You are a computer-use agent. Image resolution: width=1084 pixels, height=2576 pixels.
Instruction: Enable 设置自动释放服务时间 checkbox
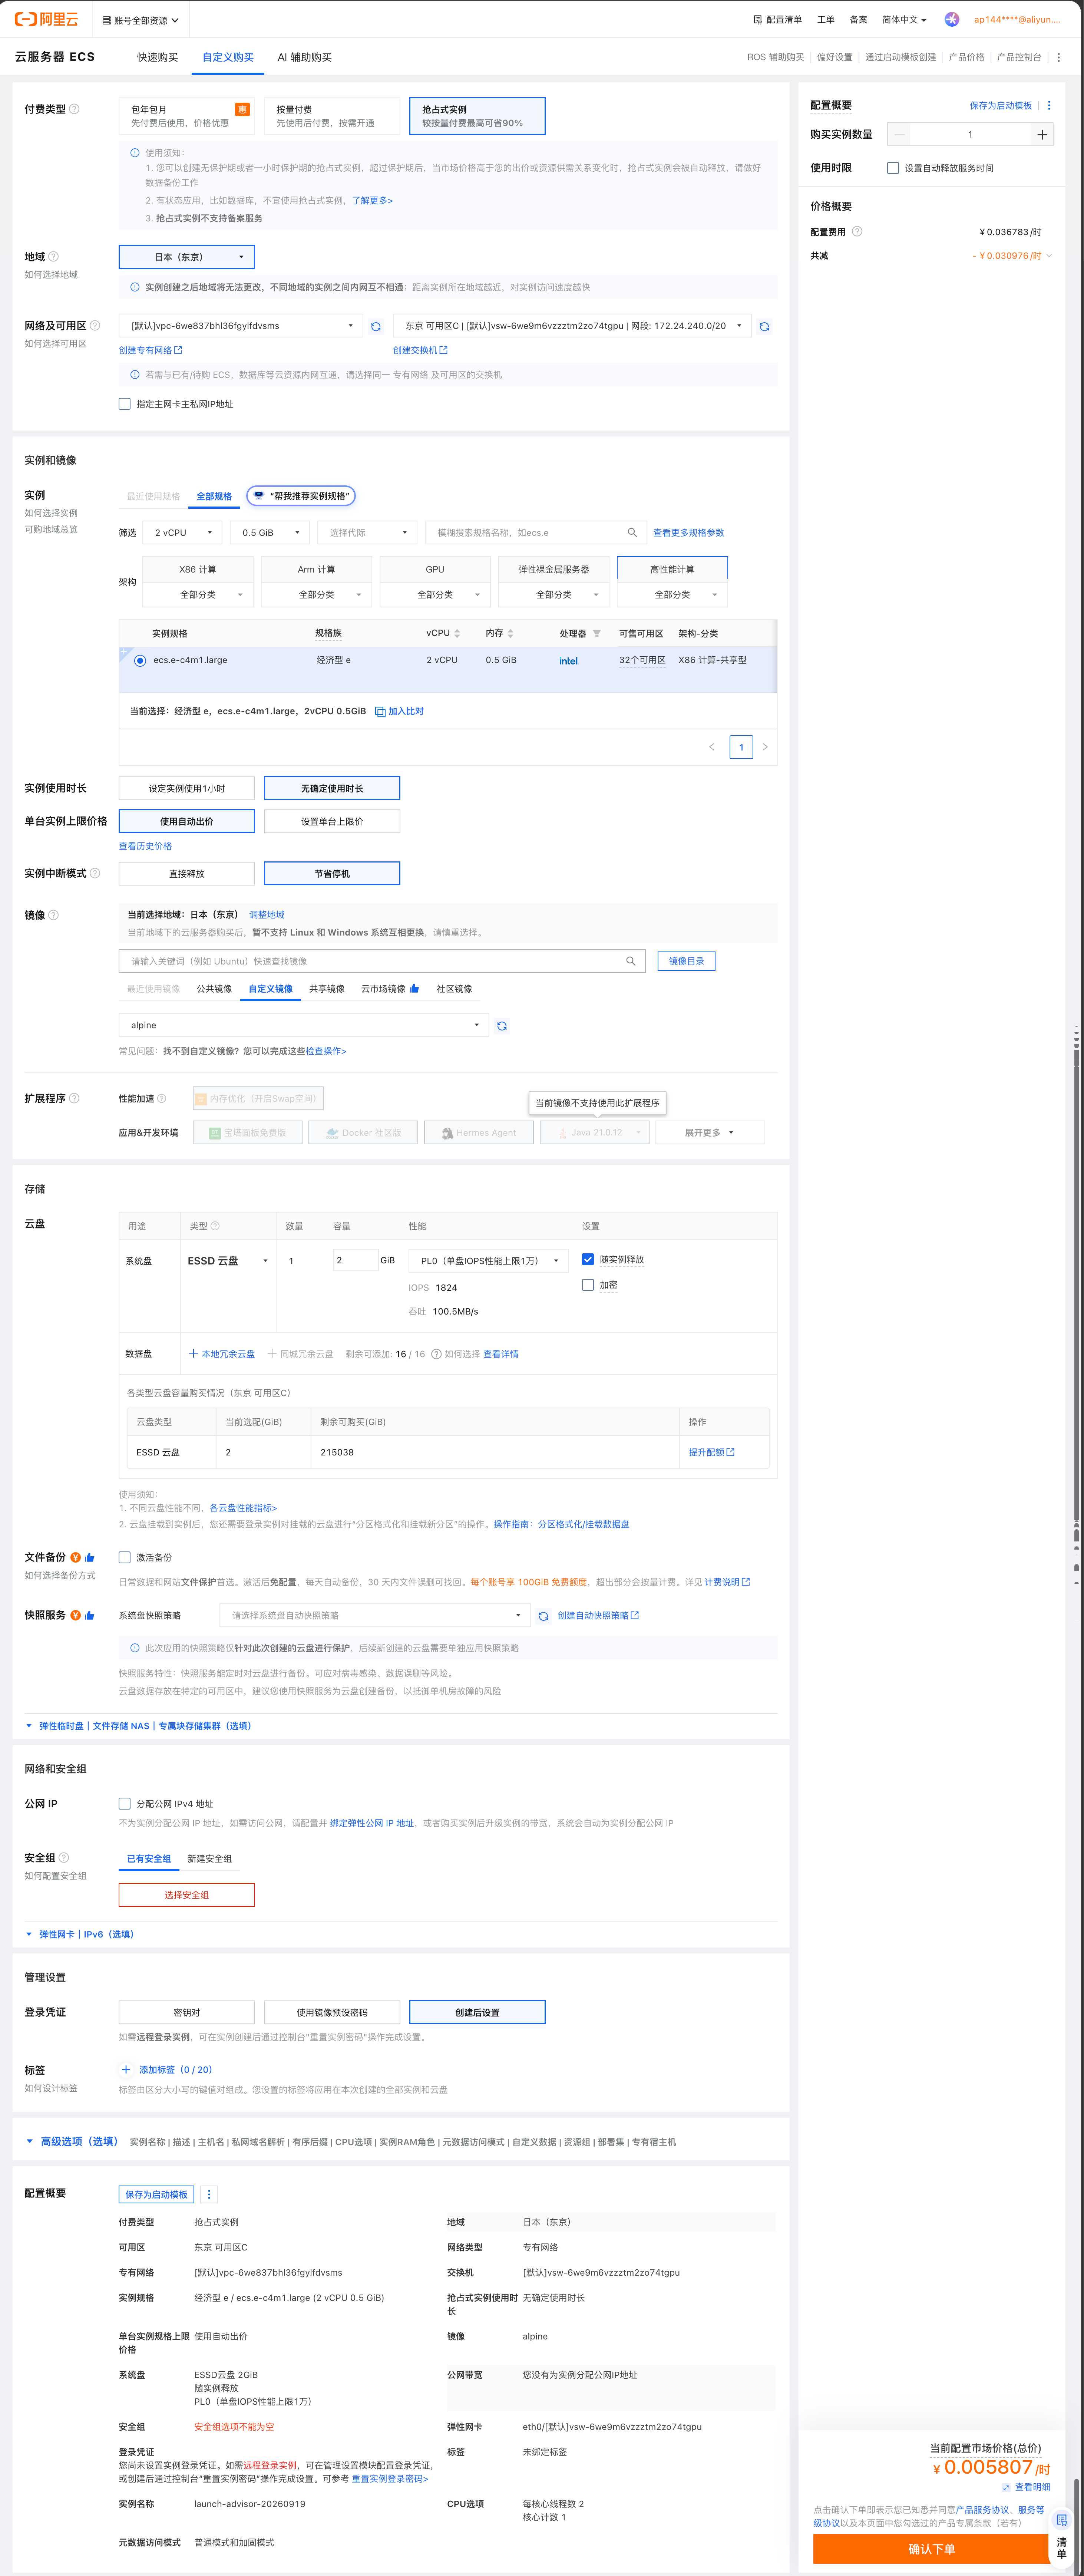(x=893, y=168)
